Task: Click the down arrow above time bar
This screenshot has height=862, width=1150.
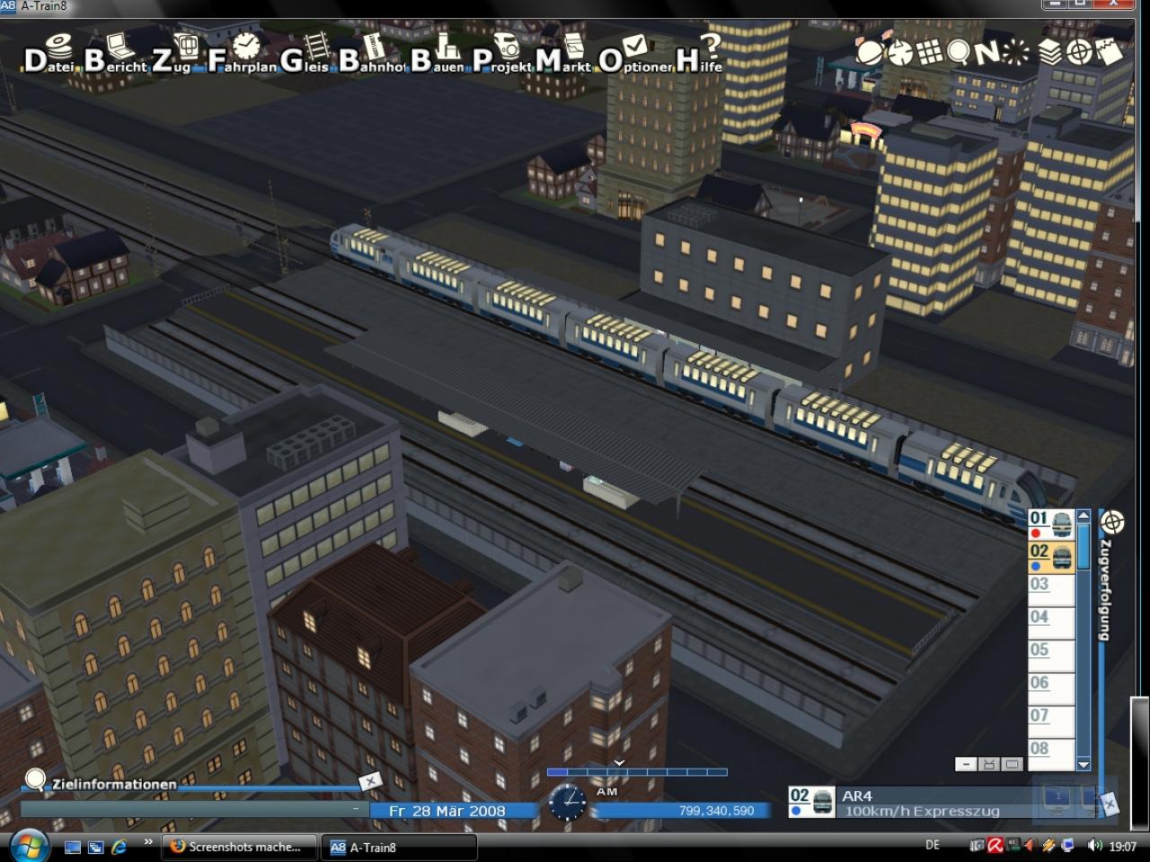Action: click(x=619, y=762)
